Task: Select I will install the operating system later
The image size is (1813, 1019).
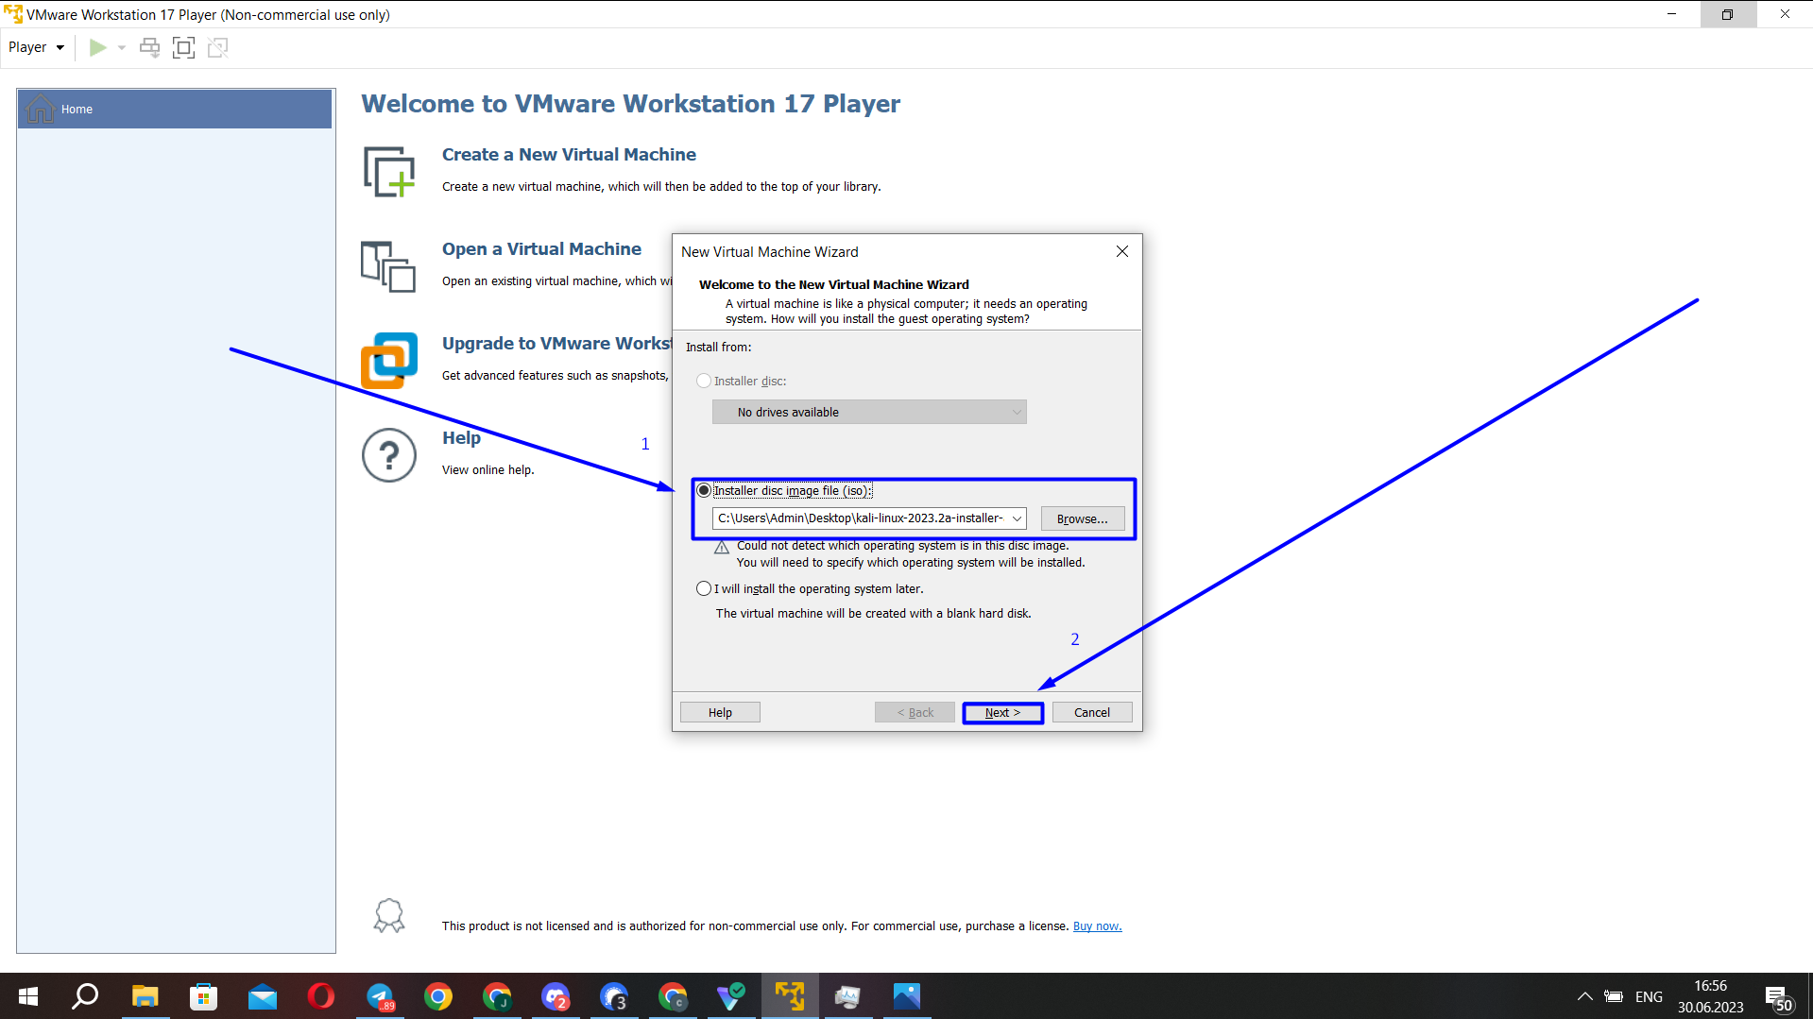Action: 703,588
